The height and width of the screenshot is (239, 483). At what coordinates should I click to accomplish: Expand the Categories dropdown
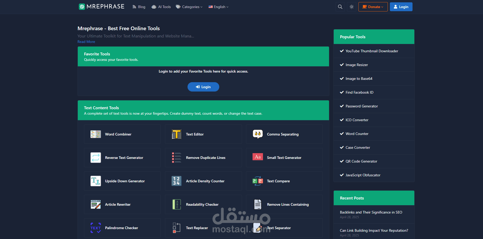(189, 7)
